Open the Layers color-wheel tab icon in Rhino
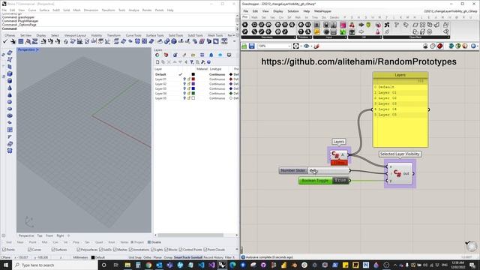Screen dimensions: 480x270 click(x=157, y=55)
